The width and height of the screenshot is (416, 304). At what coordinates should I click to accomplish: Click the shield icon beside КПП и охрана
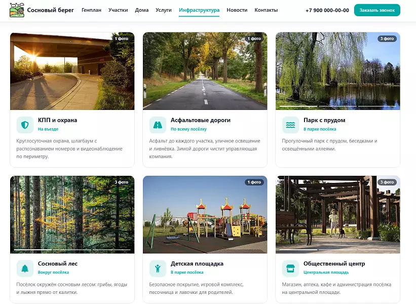click(25, 125)
